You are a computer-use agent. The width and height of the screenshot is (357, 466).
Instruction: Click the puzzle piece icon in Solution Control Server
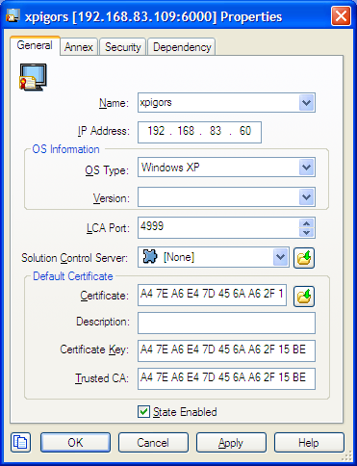coord(150,257)
